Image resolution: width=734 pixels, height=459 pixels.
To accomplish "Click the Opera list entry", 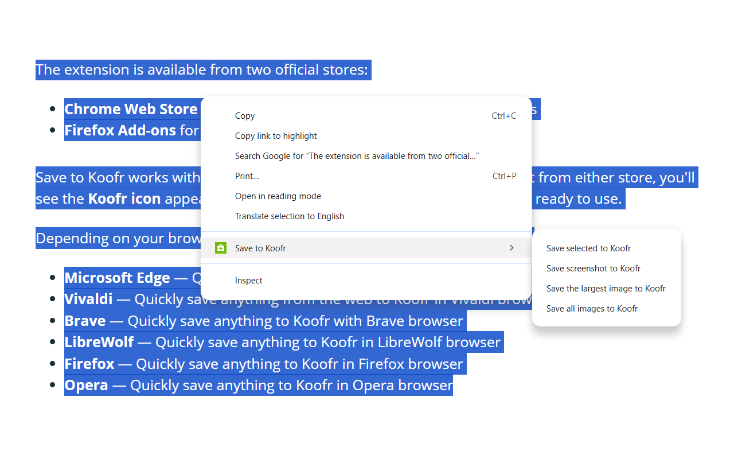I will (258, 385).
